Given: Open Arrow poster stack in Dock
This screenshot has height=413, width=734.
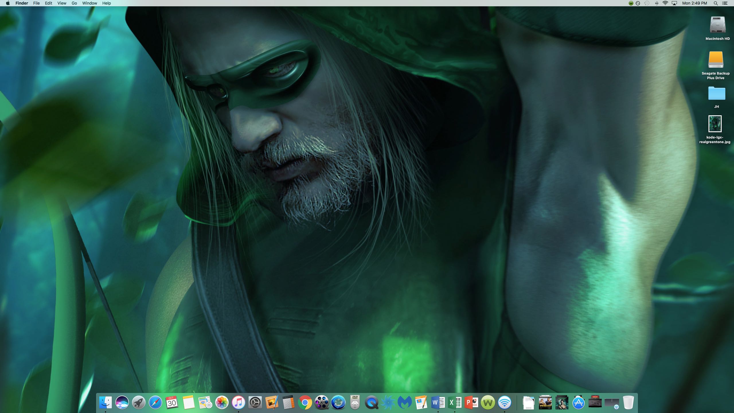Looking at the screenshot, I should click(x=562, y=402).
